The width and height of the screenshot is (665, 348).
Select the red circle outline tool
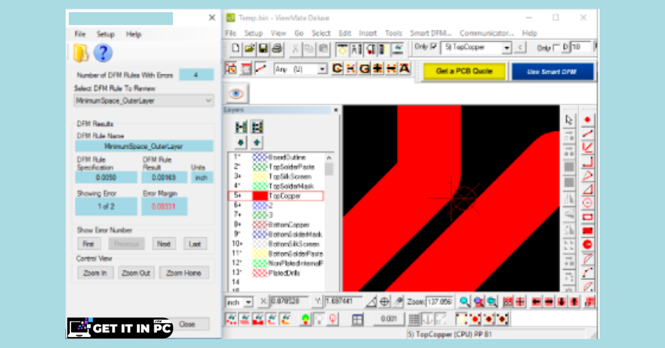pyautogui.click(x=588, y=203)
